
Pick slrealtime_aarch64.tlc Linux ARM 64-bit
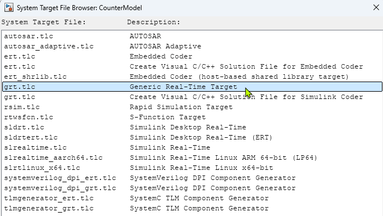click(192, 157)
